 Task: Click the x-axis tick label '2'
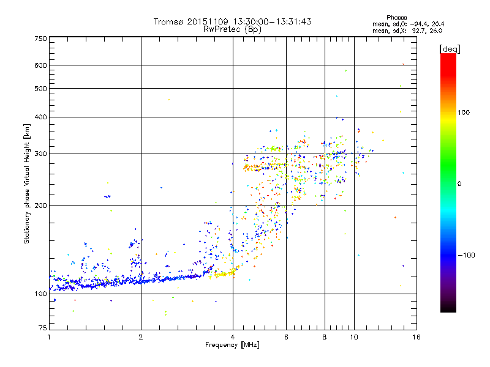click(x=141, y=337)
